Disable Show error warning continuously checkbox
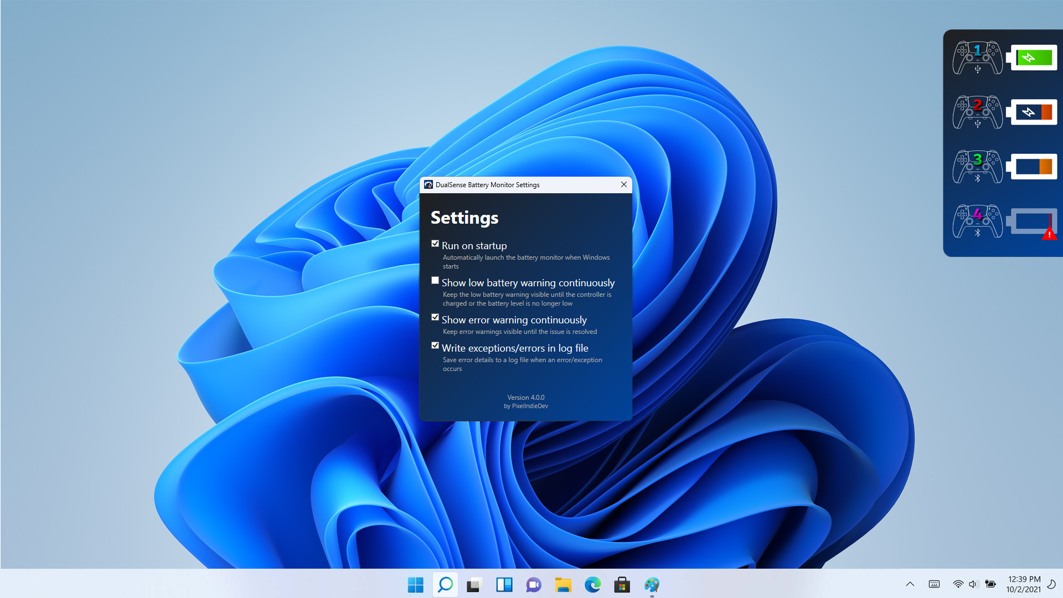1063x598 pixels. [435, 318]
